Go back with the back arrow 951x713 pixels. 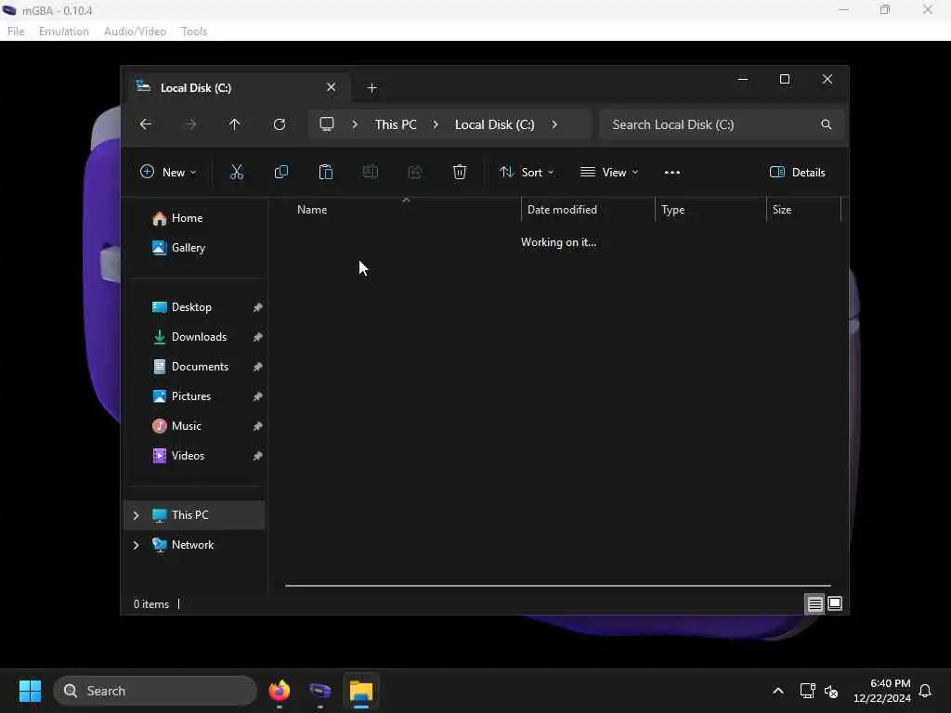click(x=146, y=124)
